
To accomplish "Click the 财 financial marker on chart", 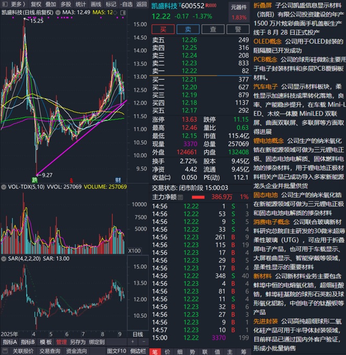I will [x=118, y=180].
